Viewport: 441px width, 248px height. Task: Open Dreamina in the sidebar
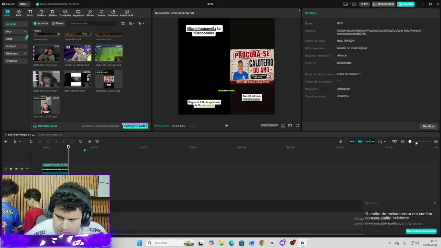[x=16, y=61]
